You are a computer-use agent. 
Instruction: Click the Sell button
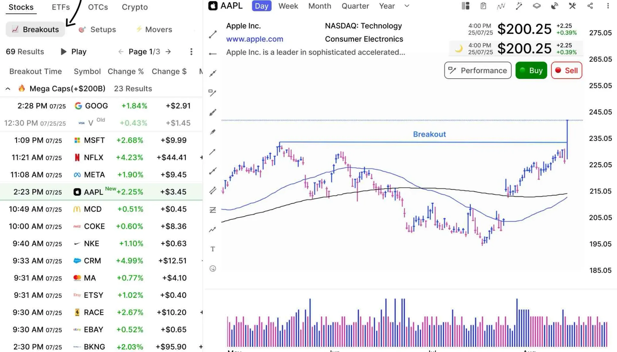tap(567, 71)
